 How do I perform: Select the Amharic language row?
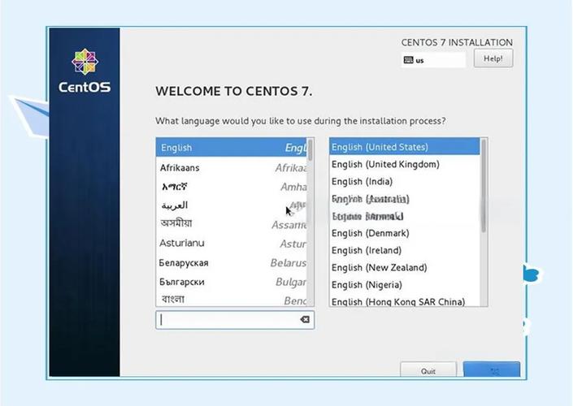tap(232, 187)
